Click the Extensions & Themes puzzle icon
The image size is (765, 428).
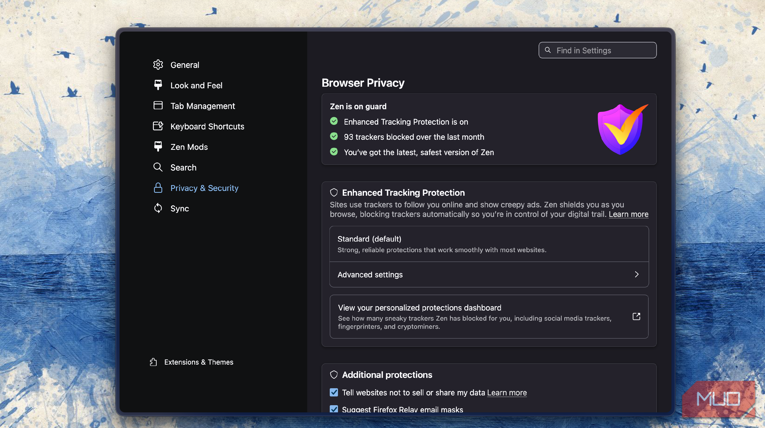[153, 362]
